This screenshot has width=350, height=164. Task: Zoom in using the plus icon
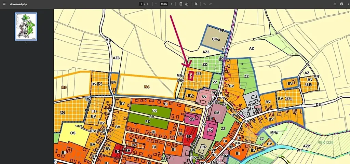pos(172,4)
